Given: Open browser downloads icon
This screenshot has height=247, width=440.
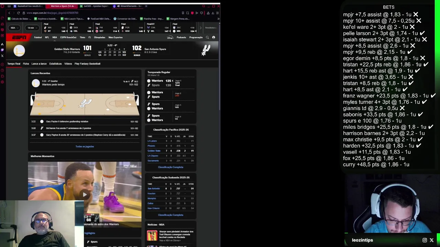Looking at the screenshot, I should point(213,13).
